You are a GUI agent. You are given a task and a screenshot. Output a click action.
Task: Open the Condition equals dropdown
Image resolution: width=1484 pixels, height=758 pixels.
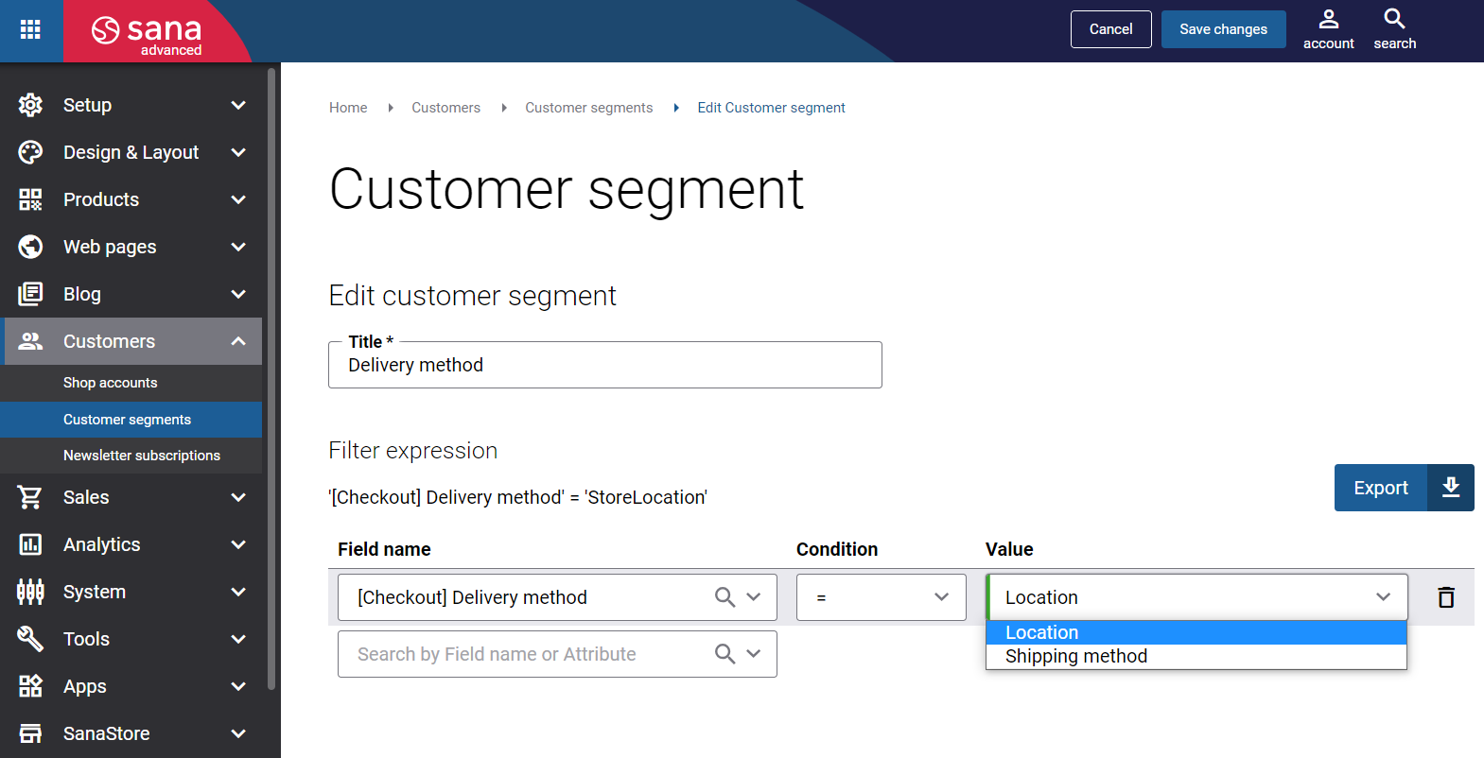[881, 597]
